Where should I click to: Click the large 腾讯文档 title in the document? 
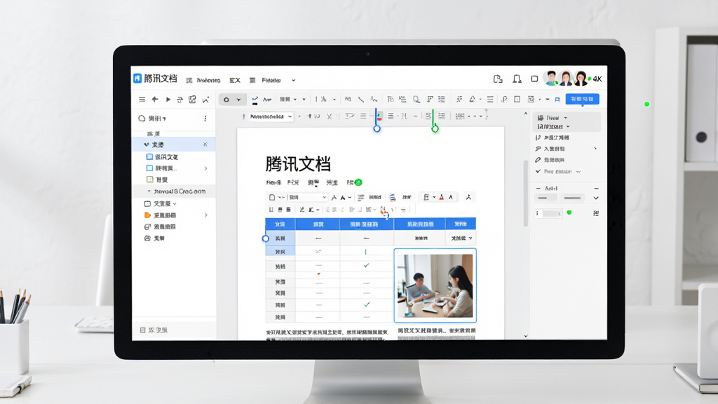[298, 164]
